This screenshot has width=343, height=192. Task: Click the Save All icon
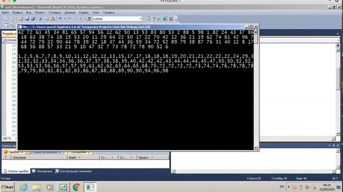(33, 19)
